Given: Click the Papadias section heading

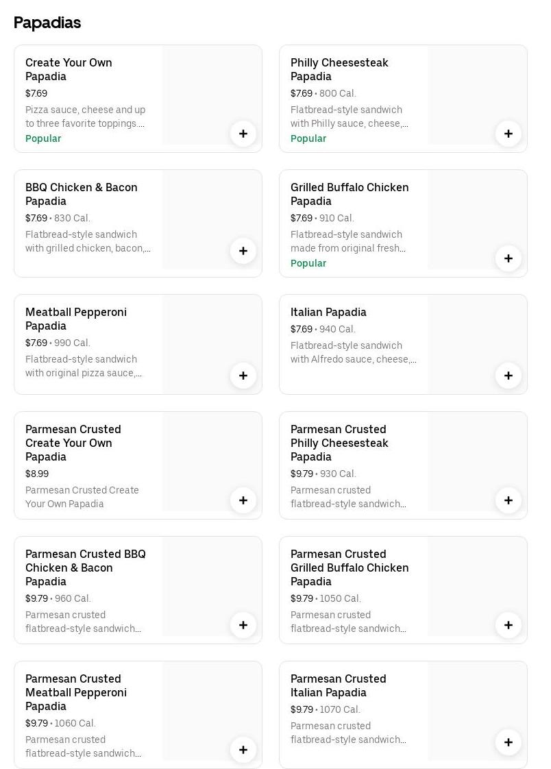Looking at the screenshot, I should click(x=47, y=23).
